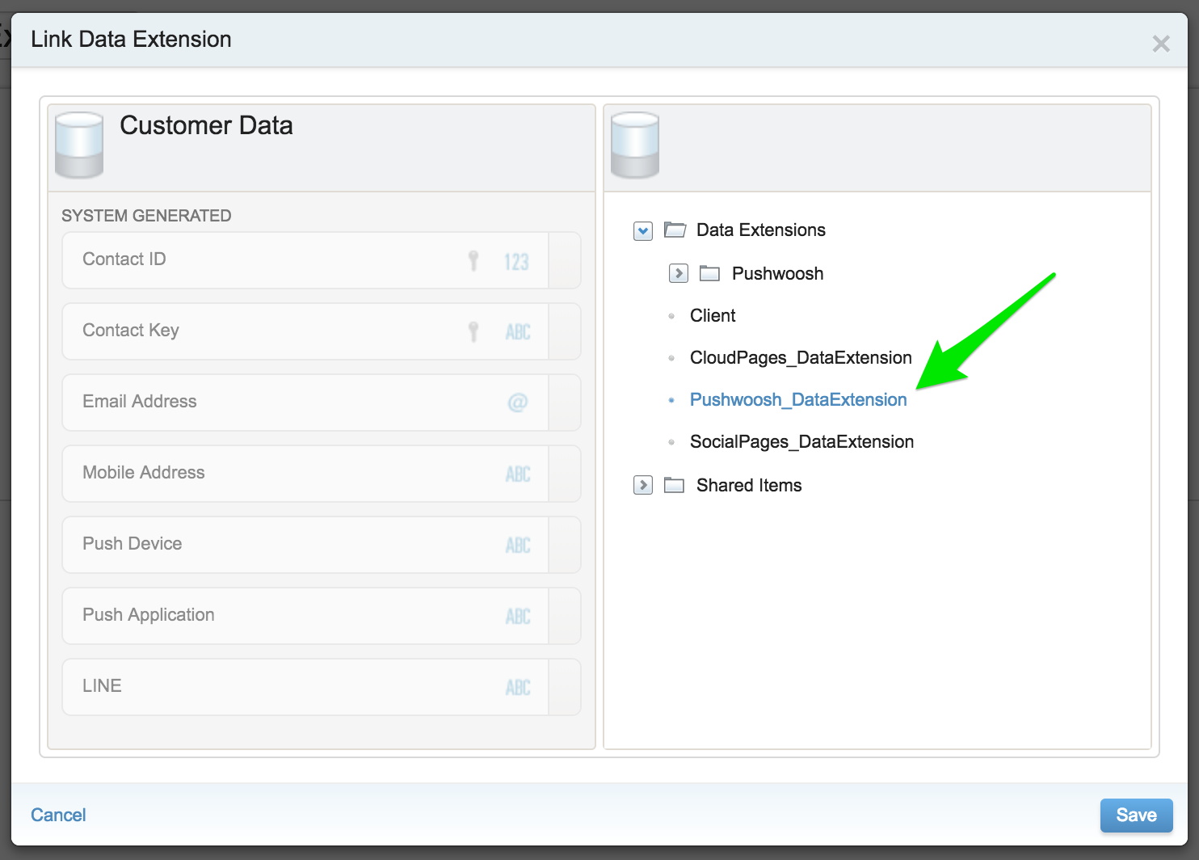Click the ABC type icon for Push Device
This screenshot has height=860, width=1199.
pyautogui.click(x=518, y=546)
